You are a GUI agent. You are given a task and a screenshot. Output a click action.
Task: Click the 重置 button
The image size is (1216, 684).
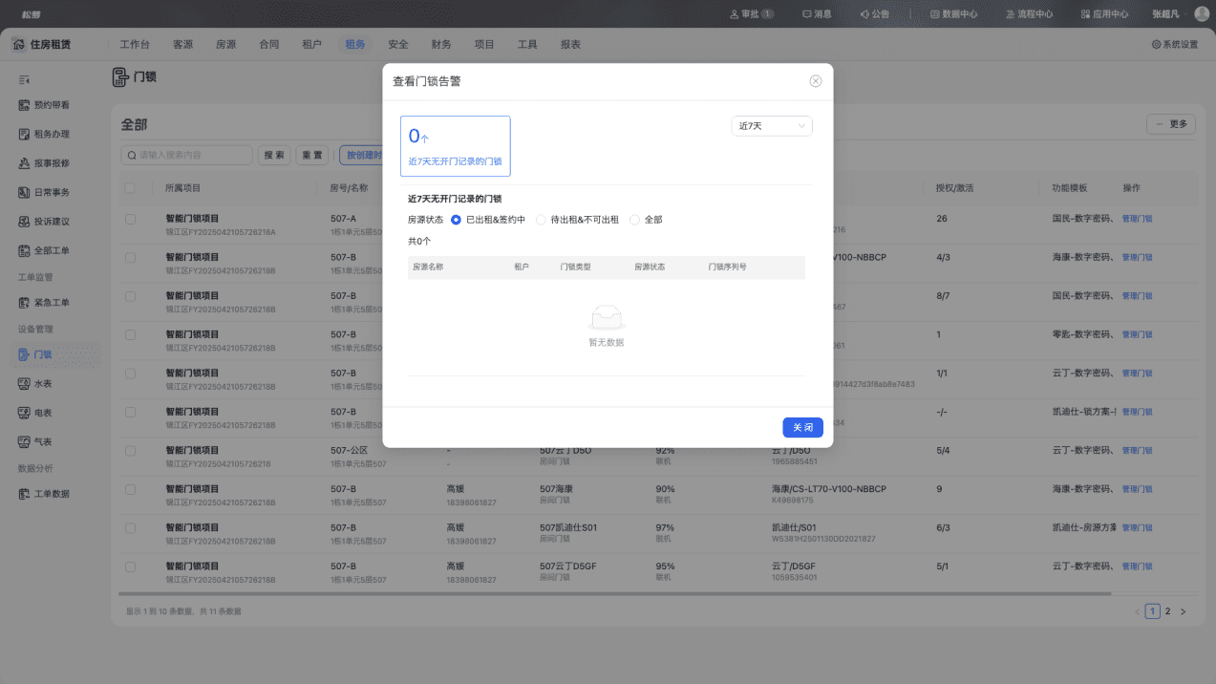point(312,155)
